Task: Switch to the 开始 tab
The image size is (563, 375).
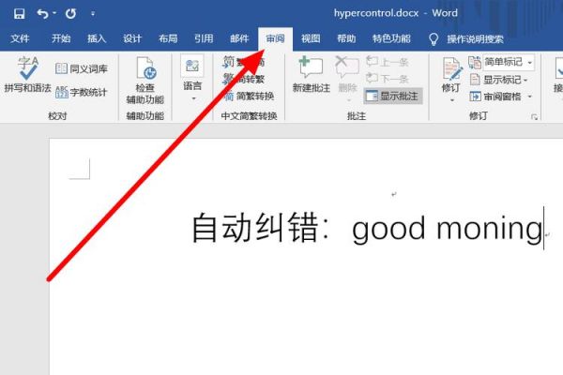Action: [x=61, y=38]
